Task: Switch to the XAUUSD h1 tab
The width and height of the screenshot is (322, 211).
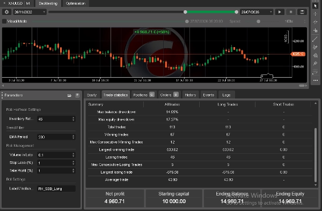Action: click(17, 4)
